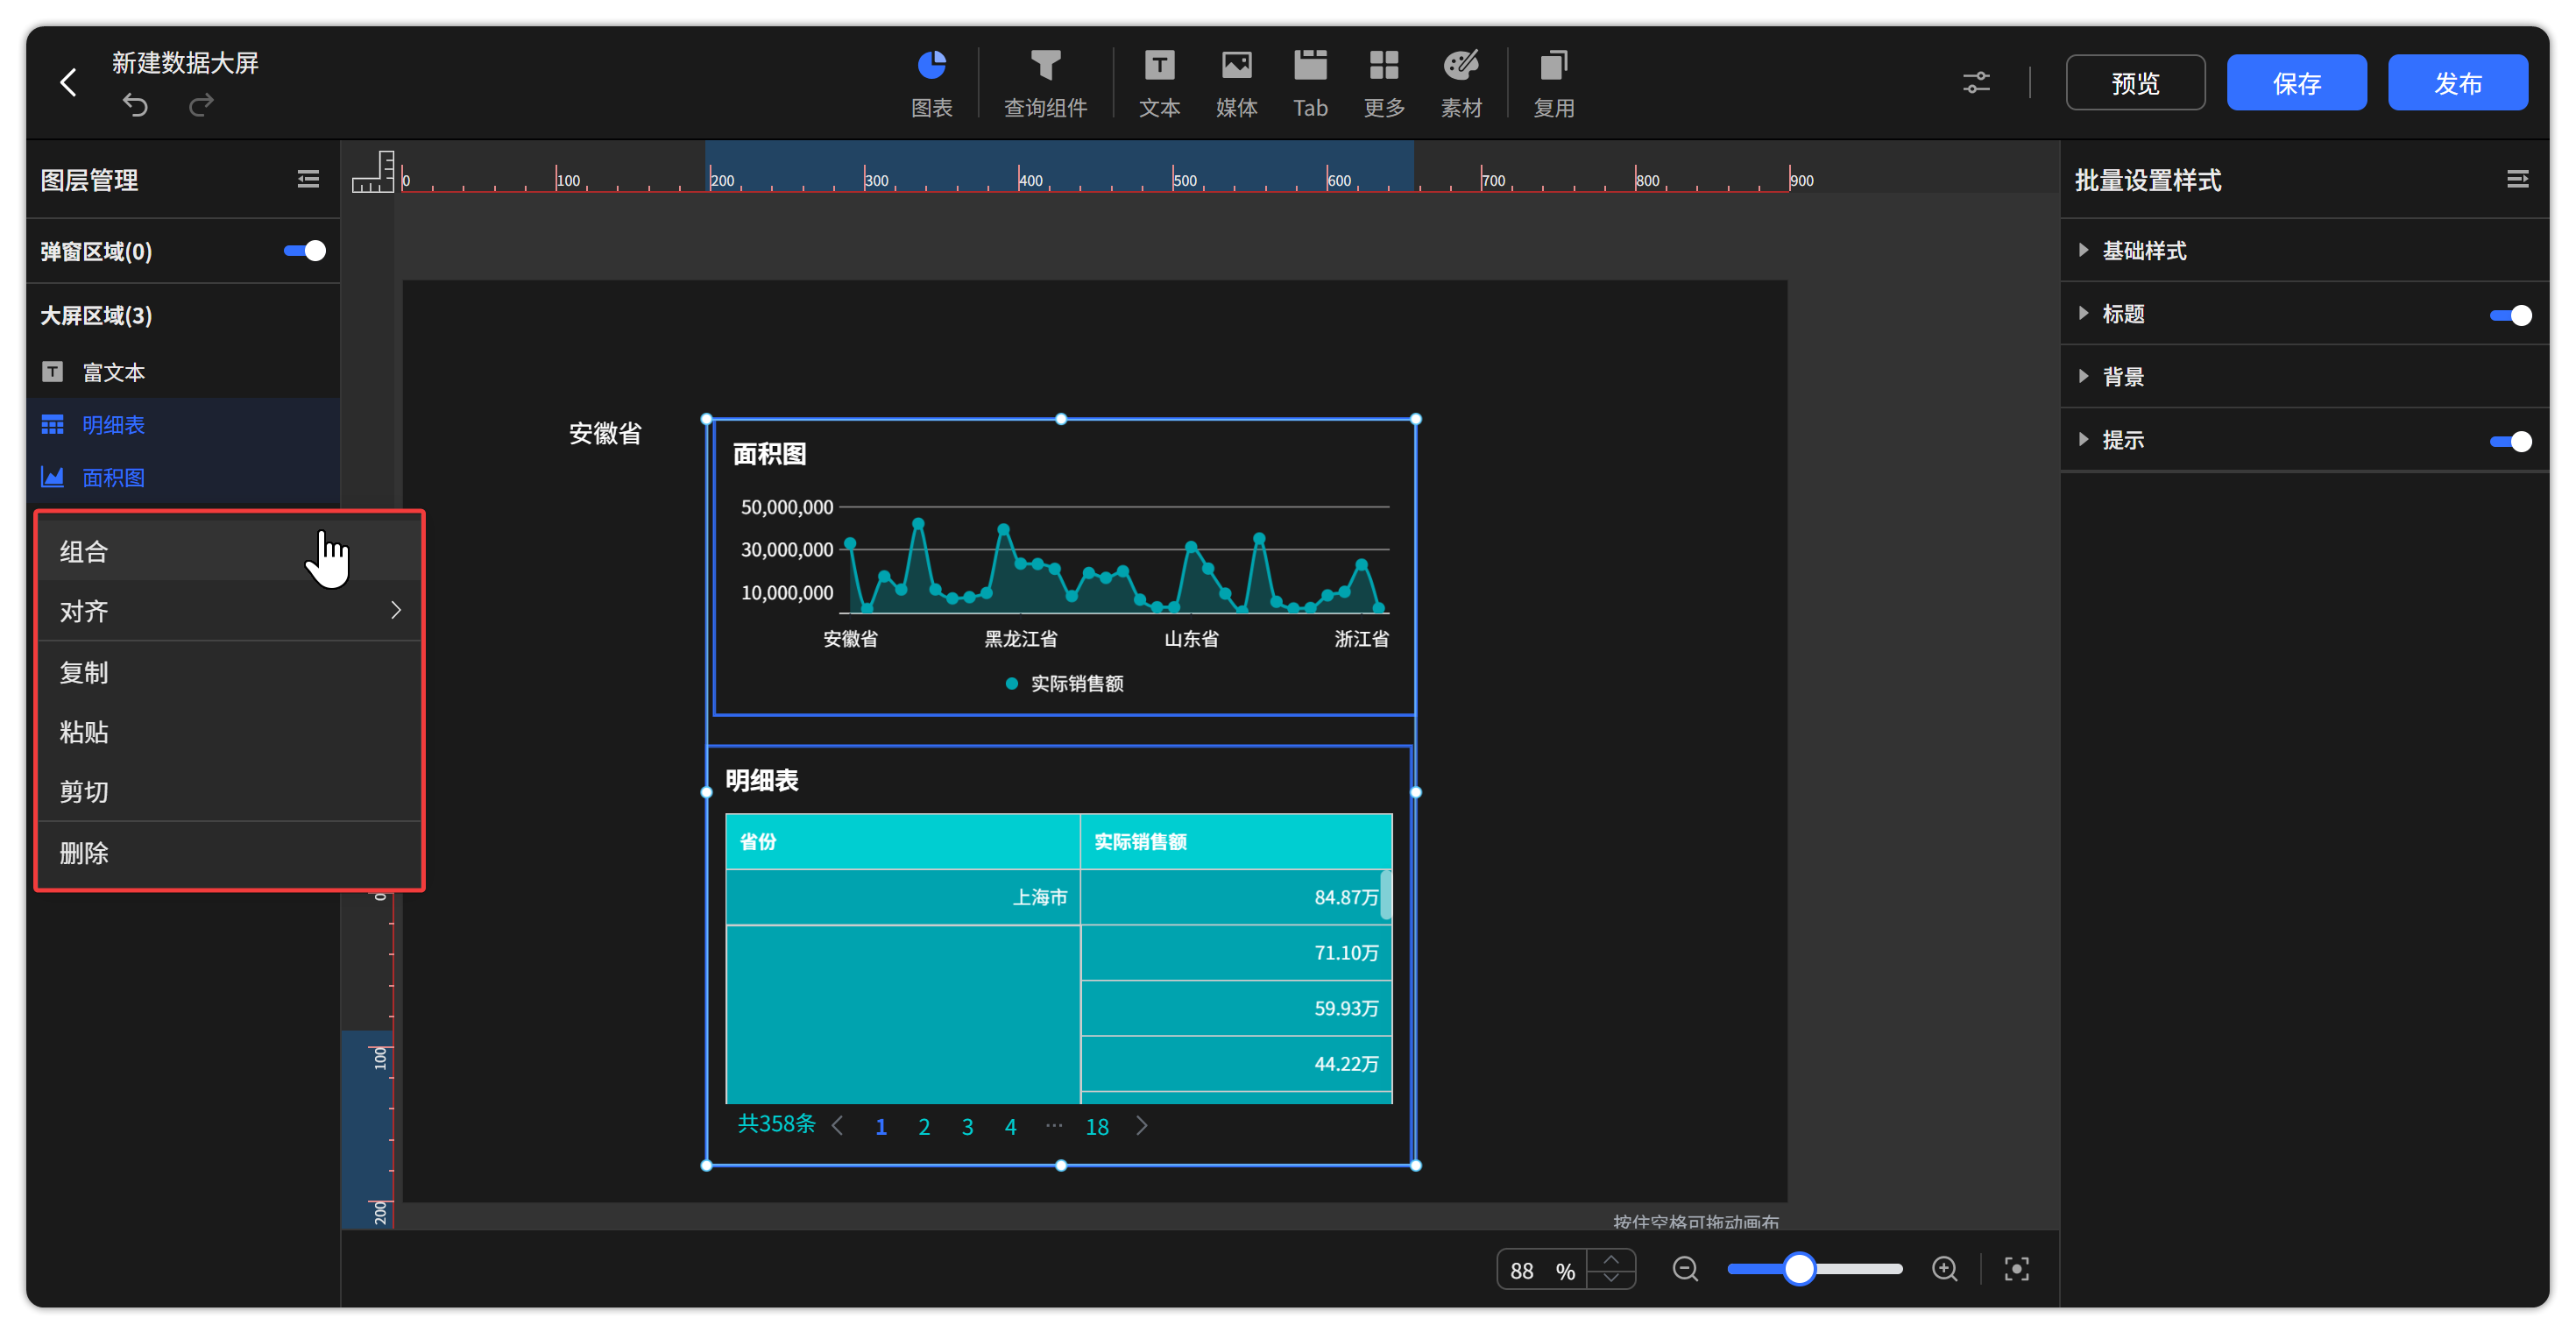Click the 面积图 chart title
The height and width of the screenshot is (1325, 2576).
pos(769,454)
